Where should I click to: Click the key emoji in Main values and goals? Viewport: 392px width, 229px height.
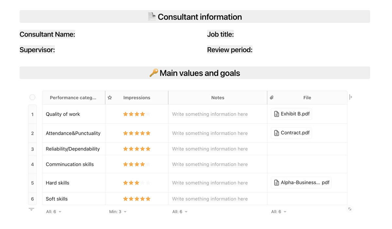pos(154,73)
